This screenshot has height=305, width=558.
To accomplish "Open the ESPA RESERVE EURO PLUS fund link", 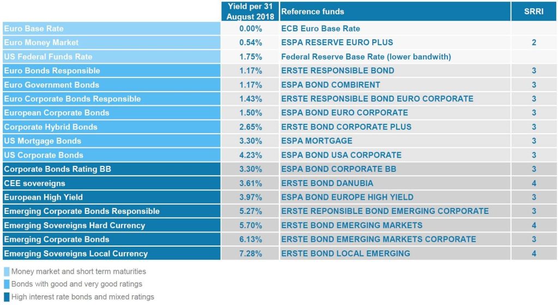I will tap(337, 43).
